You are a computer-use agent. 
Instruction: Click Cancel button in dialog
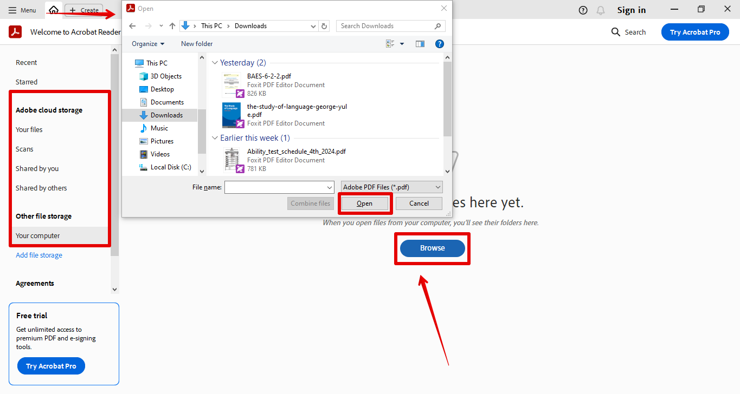(x=419, y=203)
